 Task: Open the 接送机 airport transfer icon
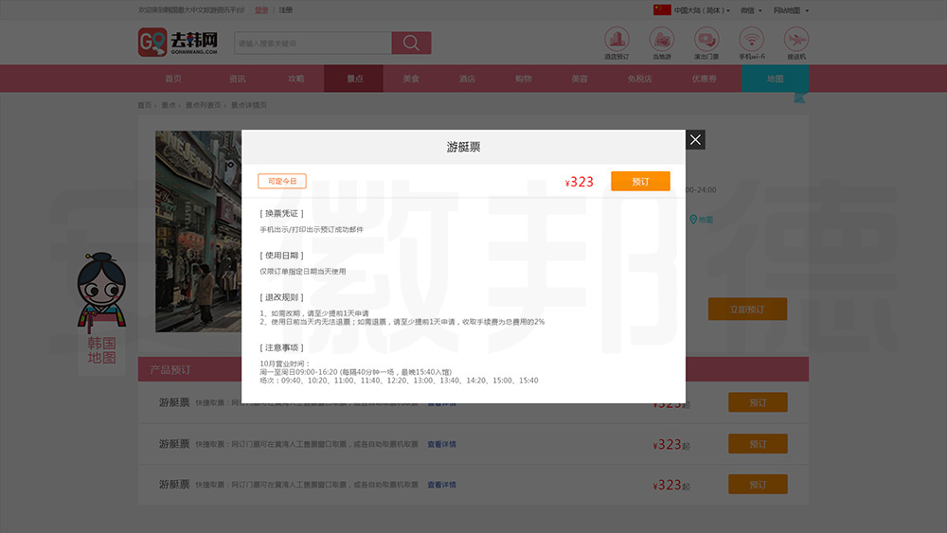pos(795,40)
